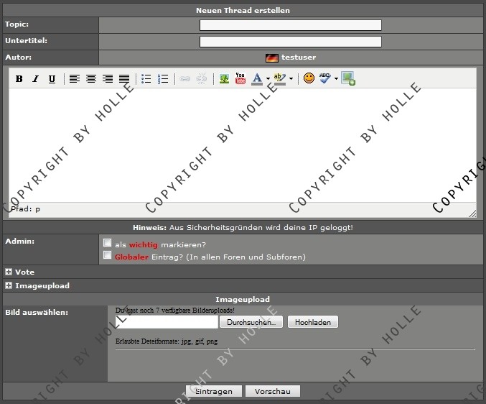Screen dimensions: 486x404
Task: Open the highlight color dropdown arrow
Action: click(x=291, y=79)
